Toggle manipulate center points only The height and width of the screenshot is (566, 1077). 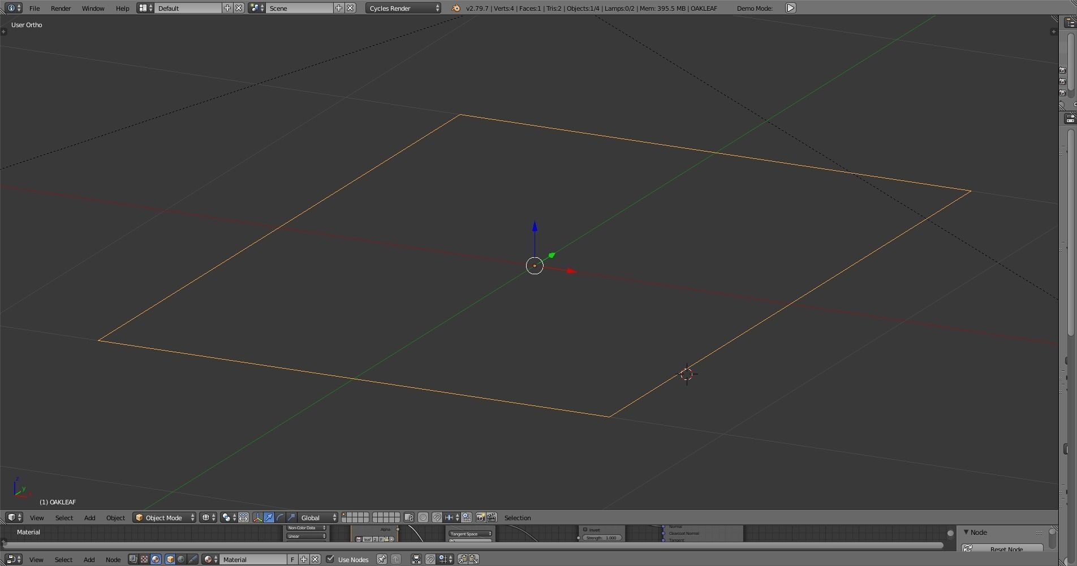(x=243, y=517)
